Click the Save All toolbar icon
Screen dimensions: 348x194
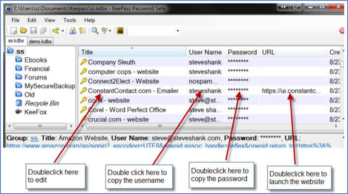[x=44, y=31]
